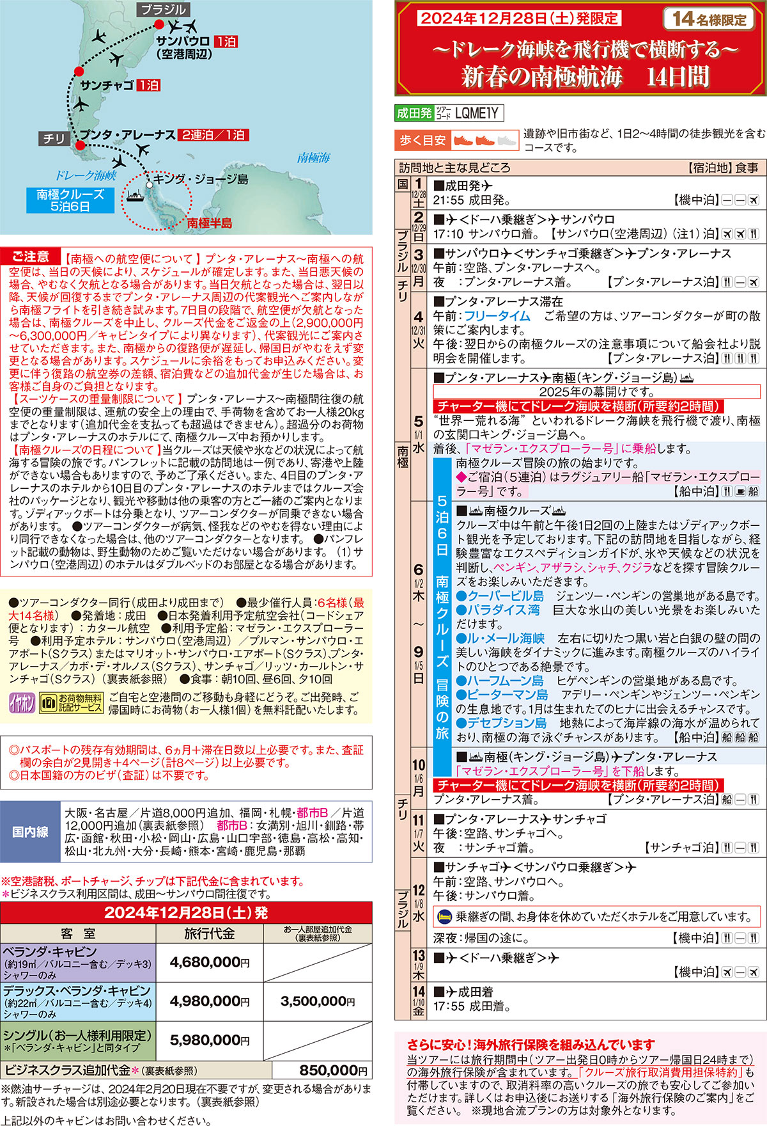Screen dimensions: 767x1126
Task: Select the ベランダ・キャビン price 4,680,000円
Action: tap(209, 962)
